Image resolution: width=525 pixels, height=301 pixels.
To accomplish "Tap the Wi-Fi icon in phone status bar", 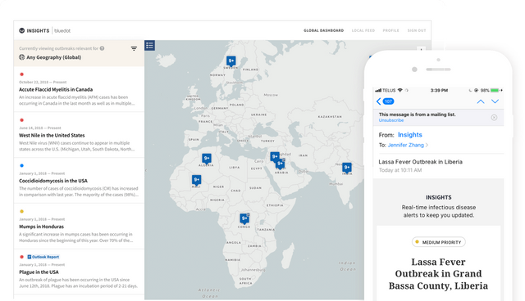I will pyautogui.click(x=399, y=91).
